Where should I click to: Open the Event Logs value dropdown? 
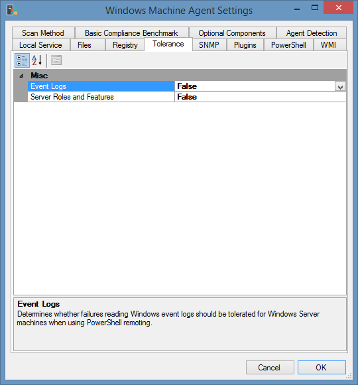[340, 86]
